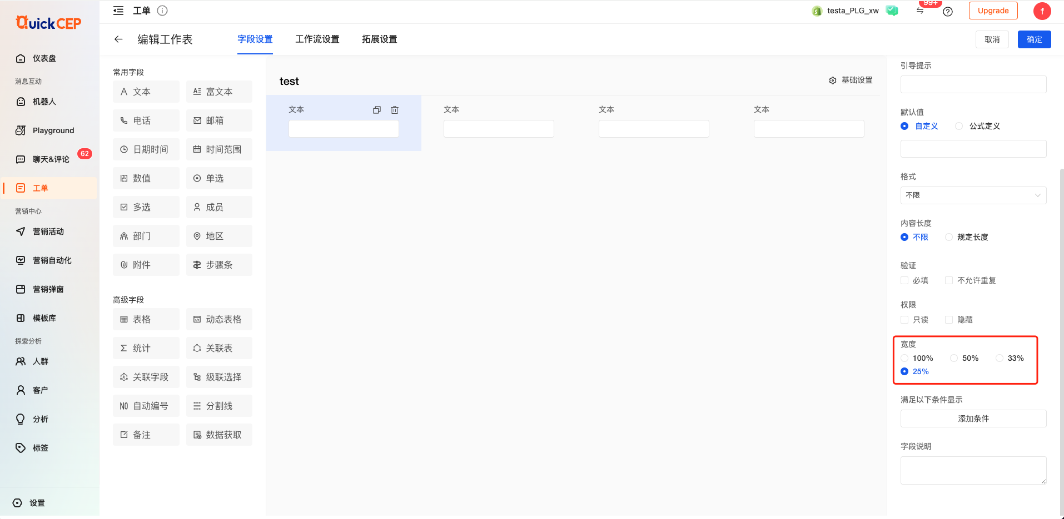This screenshot has width=1064, height=519.
Task: Click the 字段说明 text area
Action: pyautogui.click(x=973, y=470)
